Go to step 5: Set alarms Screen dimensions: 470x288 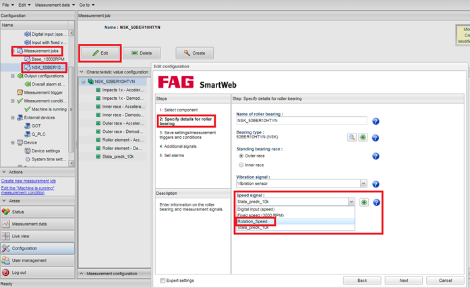[172, 156]
